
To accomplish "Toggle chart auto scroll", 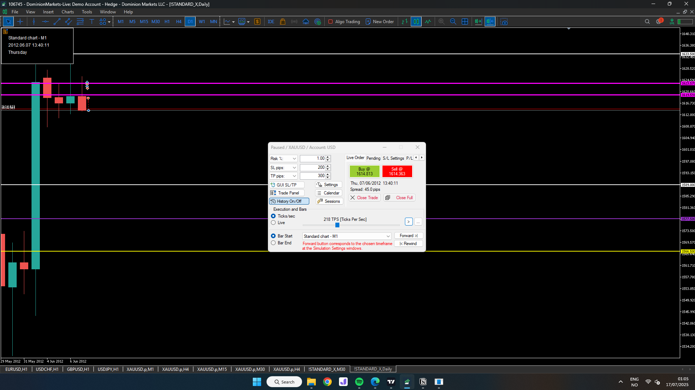I will [478, 22].
